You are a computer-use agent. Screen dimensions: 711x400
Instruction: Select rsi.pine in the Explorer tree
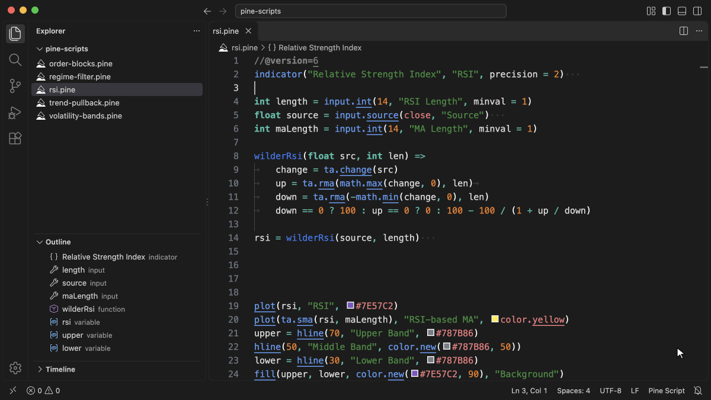[x=117, y=89]
